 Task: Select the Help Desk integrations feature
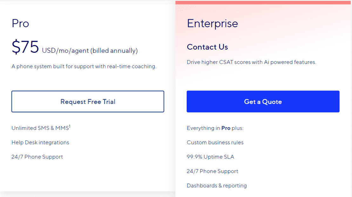point(40,142)
